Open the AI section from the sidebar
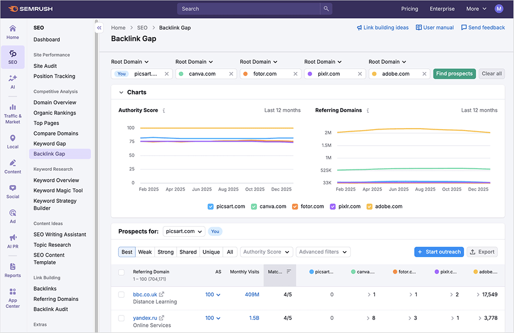This screenshot has height=333, width=514. coord(13,81)
